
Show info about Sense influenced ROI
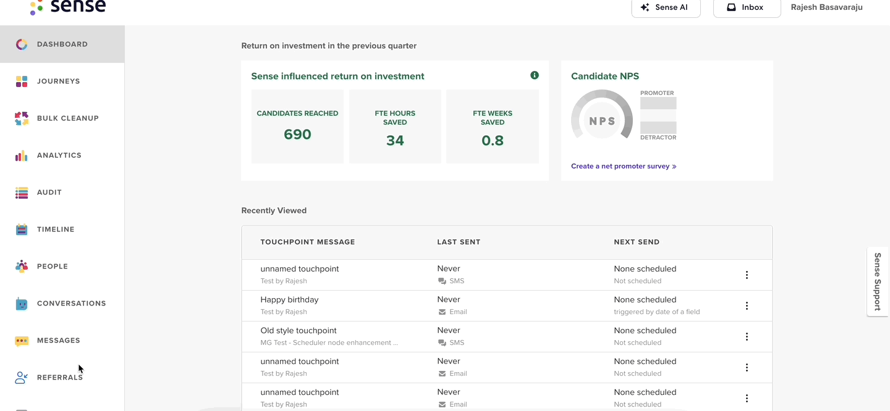pyautogui.click(x=535, y=75)
